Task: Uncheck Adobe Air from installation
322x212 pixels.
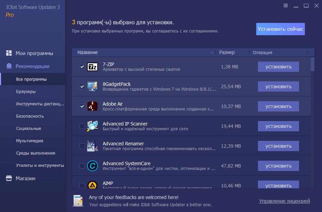Action: click(82, 106)
